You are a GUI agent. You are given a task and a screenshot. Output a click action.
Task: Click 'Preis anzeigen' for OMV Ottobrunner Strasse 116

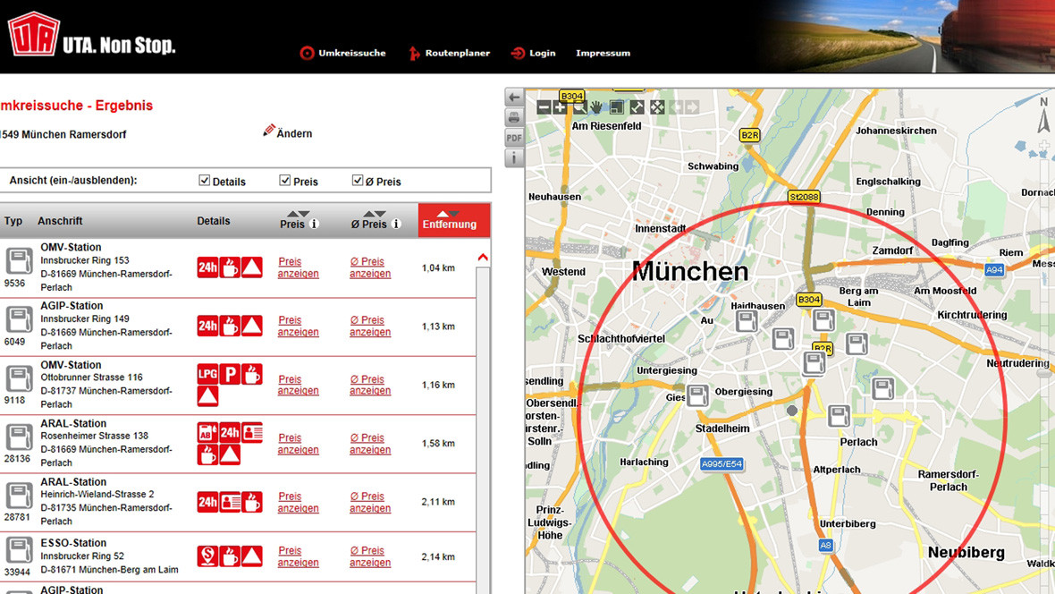point(298,385)
